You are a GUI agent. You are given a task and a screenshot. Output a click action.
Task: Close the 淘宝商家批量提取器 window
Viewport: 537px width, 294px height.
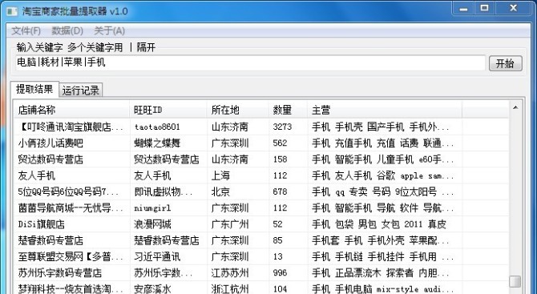(513, 8)
